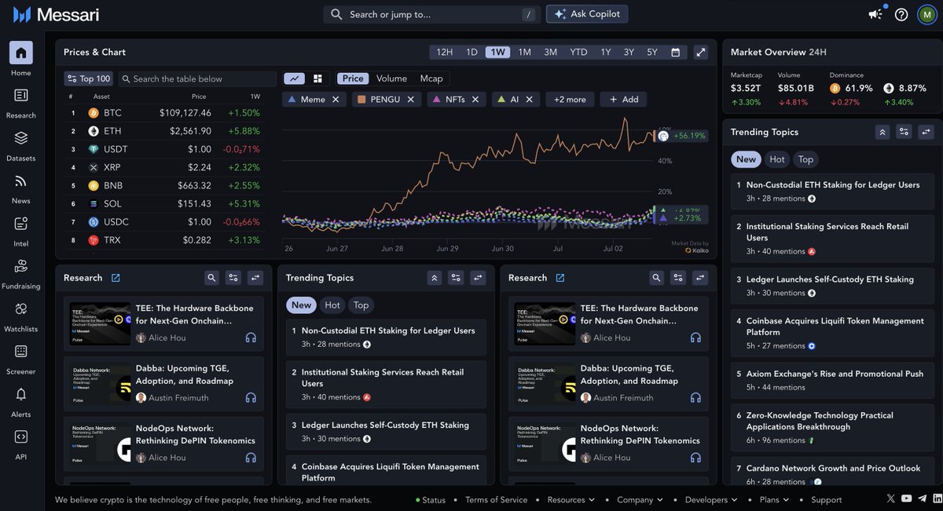Open the YouTube footer icon
Viewport: 943px width, 511px height.
point(907,498)
